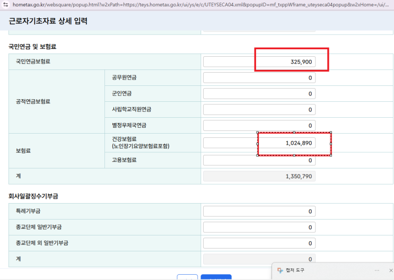Close the Capture Tool notification

(391, 270)
